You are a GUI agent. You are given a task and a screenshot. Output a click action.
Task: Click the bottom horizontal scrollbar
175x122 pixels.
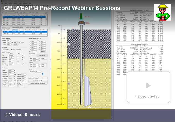coord(81,120)
